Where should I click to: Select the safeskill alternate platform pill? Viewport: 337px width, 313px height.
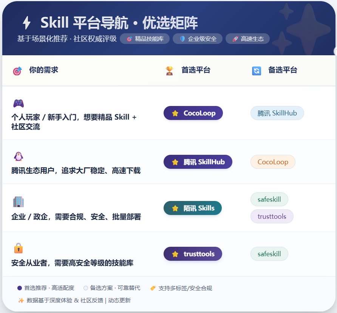[x=269, y=199]
